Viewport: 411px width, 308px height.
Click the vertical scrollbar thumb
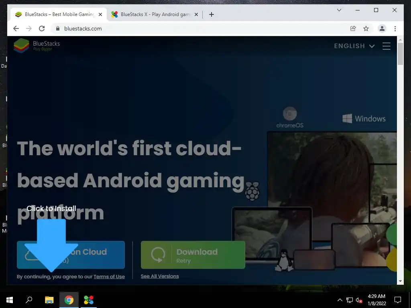pos(400,54)
